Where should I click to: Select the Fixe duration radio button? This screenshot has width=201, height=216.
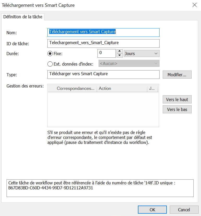(x=50, y=54)
